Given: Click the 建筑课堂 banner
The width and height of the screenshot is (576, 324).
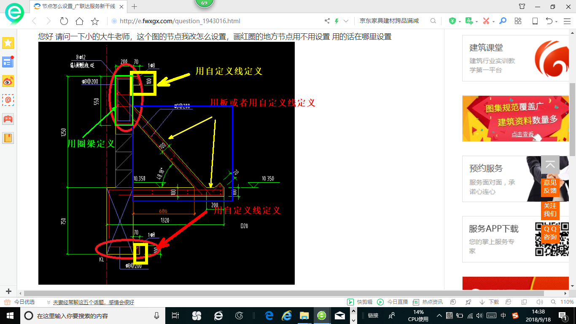Looking at the screenshot, I should coord(516,58).
